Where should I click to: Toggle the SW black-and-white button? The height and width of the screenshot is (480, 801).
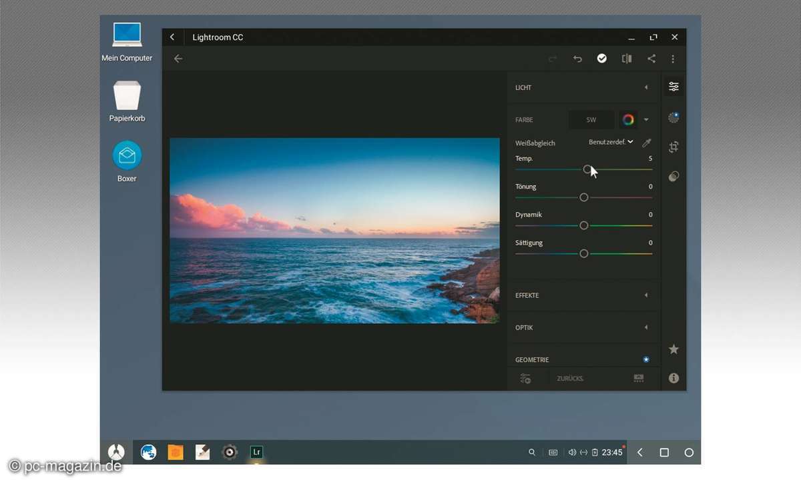click(591, 120)
